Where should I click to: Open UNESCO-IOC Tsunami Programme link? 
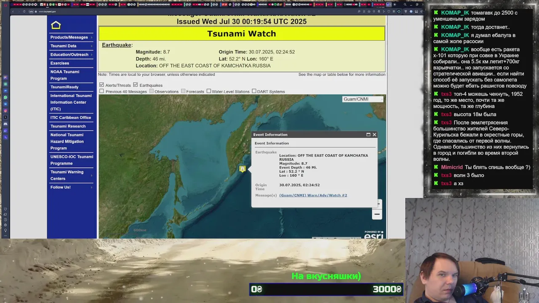pos(72,160)
